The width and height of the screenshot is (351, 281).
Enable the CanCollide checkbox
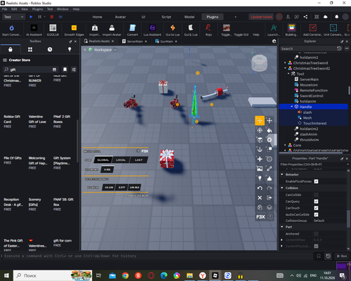pos(316,195)
